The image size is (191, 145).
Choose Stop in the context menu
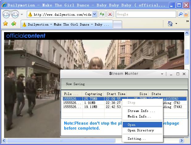point(142,102)
